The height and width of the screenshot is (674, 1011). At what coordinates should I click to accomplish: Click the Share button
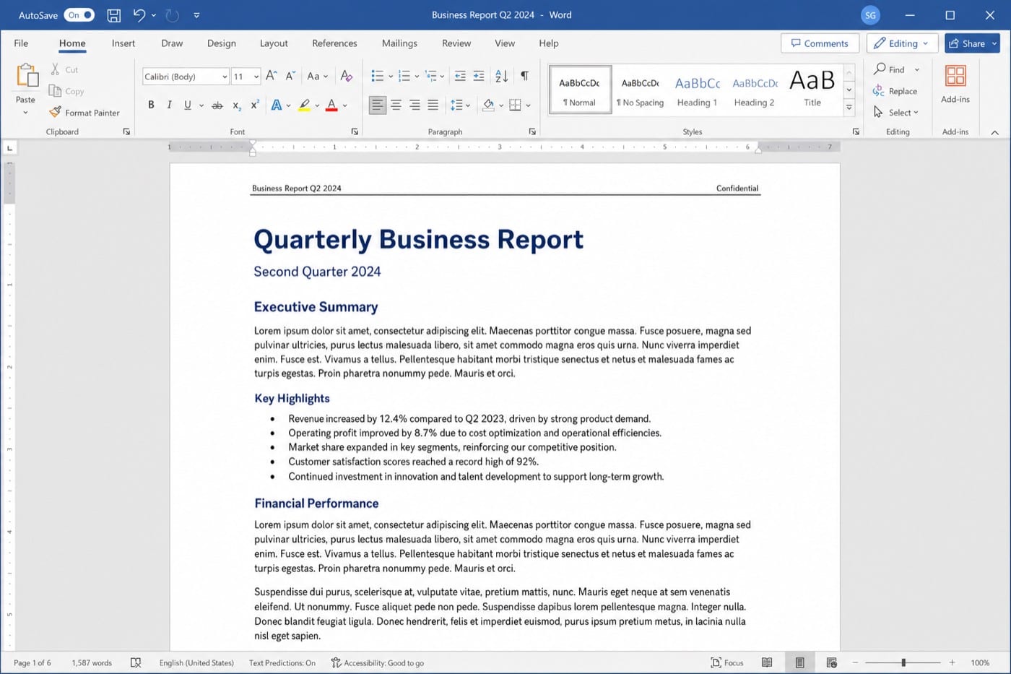[x=972, y=43]
